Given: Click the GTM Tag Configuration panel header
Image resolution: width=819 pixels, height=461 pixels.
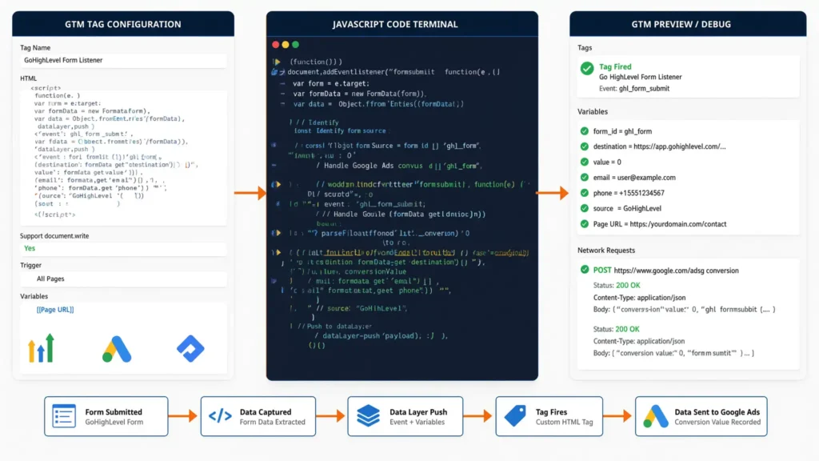Looking at the screenshot, I should 123,24.
